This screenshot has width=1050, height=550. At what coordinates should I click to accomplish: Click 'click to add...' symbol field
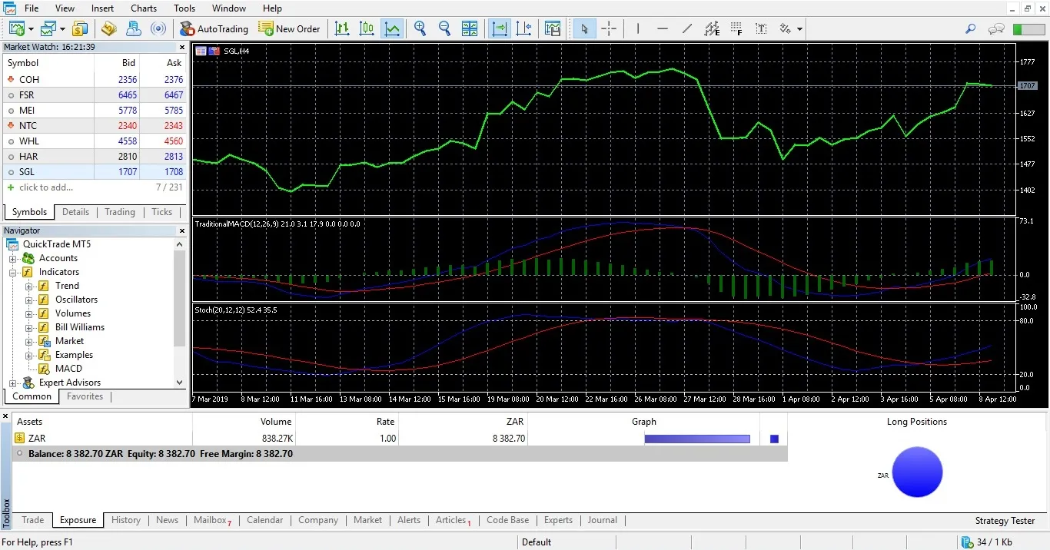click(x=46, y=187)
